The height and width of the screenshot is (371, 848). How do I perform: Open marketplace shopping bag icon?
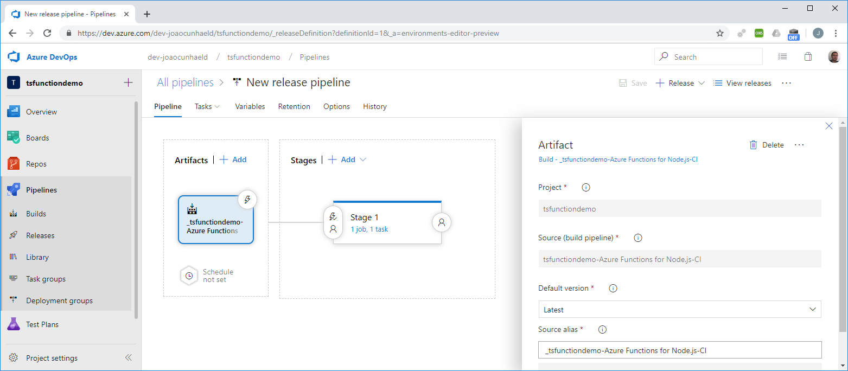tap(808, 56)
